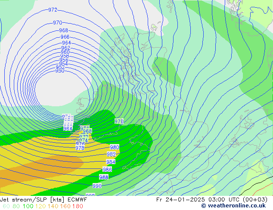Click the white-boxed 988 isobar label
The height and width of the screenshot is (210, 273).
[104, 177]
